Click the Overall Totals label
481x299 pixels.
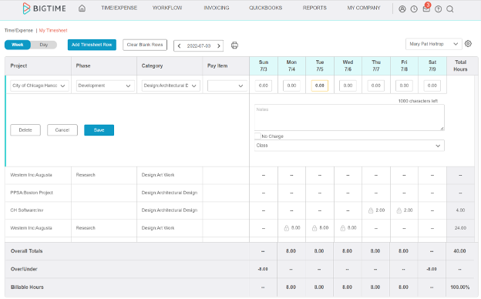pyautogui.click(x=27, y=251)
